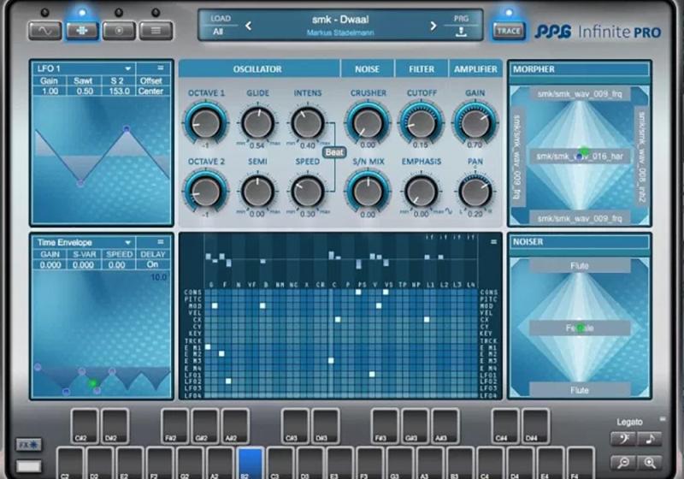
Task: Click the music note button under Legato
Action: coord(649,439)
